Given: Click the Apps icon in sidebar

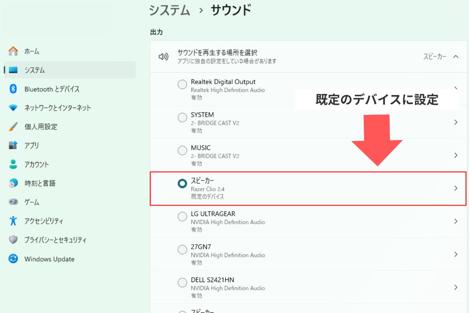Looking at the screenshot, I should (13, 146).
